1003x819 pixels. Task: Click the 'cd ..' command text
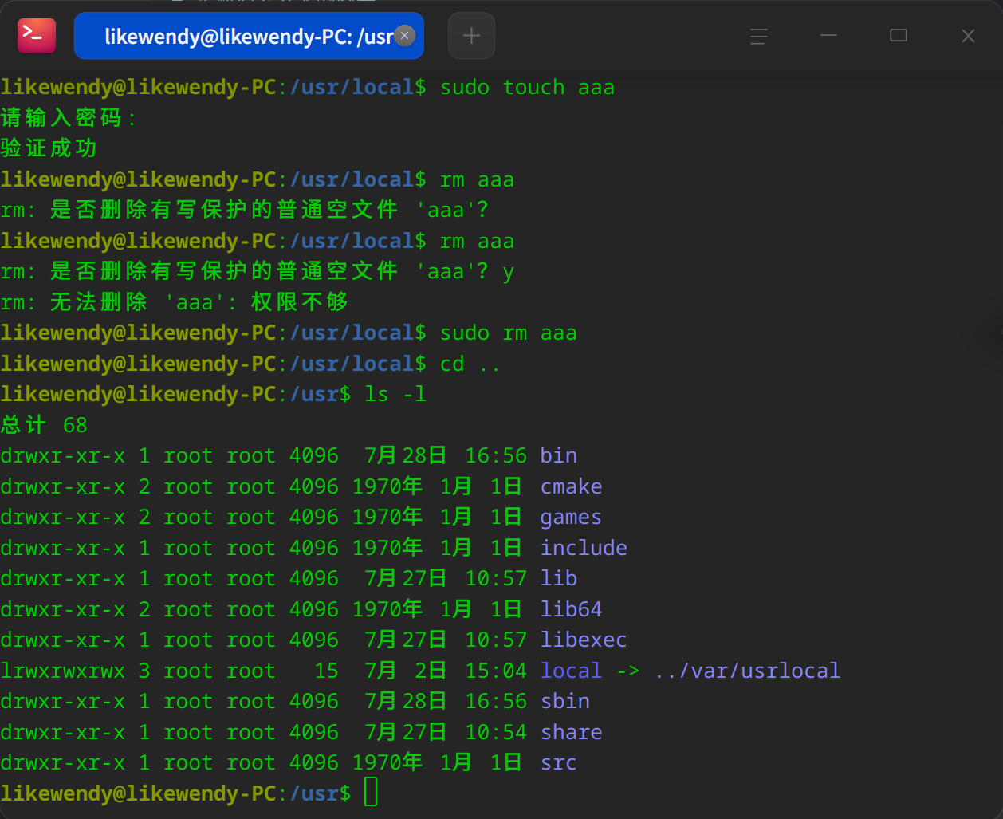tap(470, 364)
